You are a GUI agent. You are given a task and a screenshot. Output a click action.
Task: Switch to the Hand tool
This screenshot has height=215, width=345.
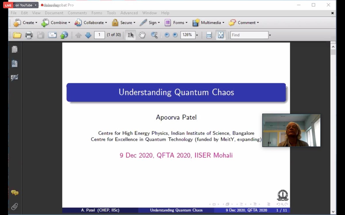(x=142, y=35)
